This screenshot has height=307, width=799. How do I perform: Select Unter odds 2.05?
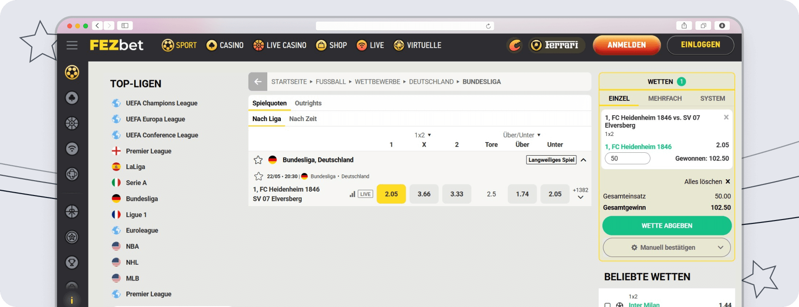coord(555,194)
